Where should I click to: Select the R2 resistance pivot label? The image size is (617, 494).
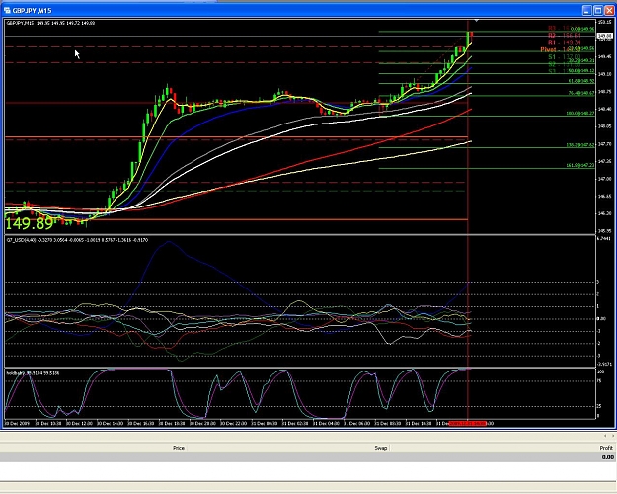point(565,36)
